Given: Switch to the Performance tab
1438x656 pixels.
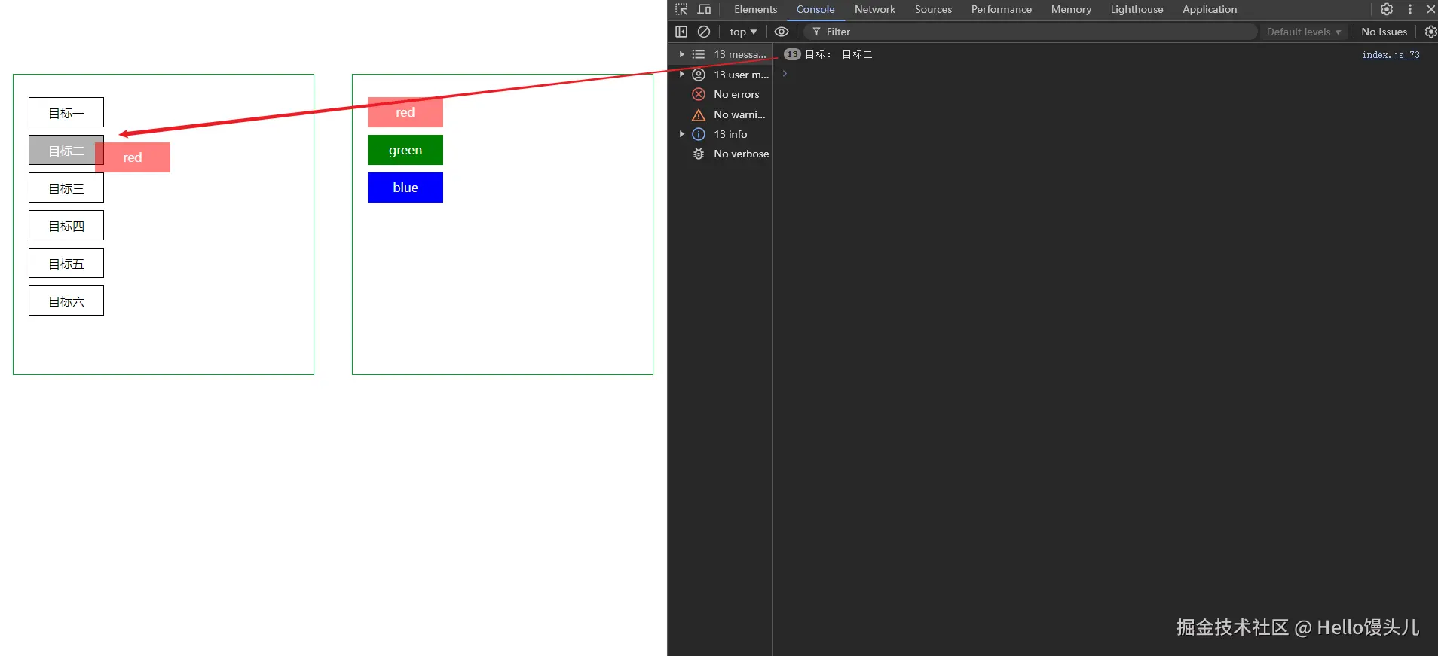Looking at the screenshot, I should pos(1002,9).
